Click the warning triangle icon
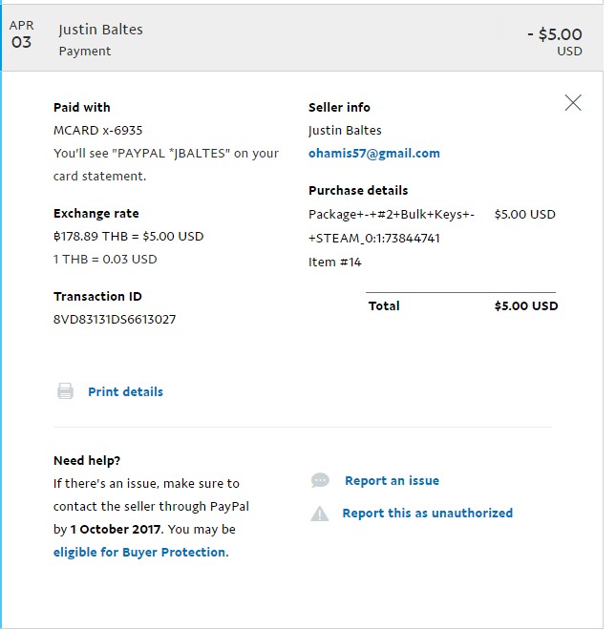Viewport: 616px width, 630px height. point(320,514)
